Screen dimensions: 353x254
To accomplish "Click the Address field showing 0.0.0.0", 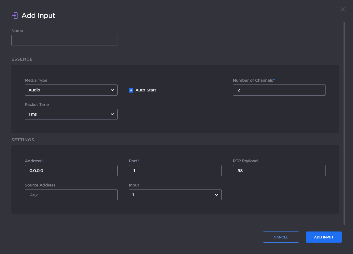I will (71, 171).
